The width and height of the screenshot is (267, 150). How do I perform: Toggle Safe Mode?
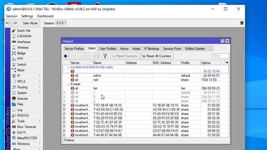click(30, 23)
